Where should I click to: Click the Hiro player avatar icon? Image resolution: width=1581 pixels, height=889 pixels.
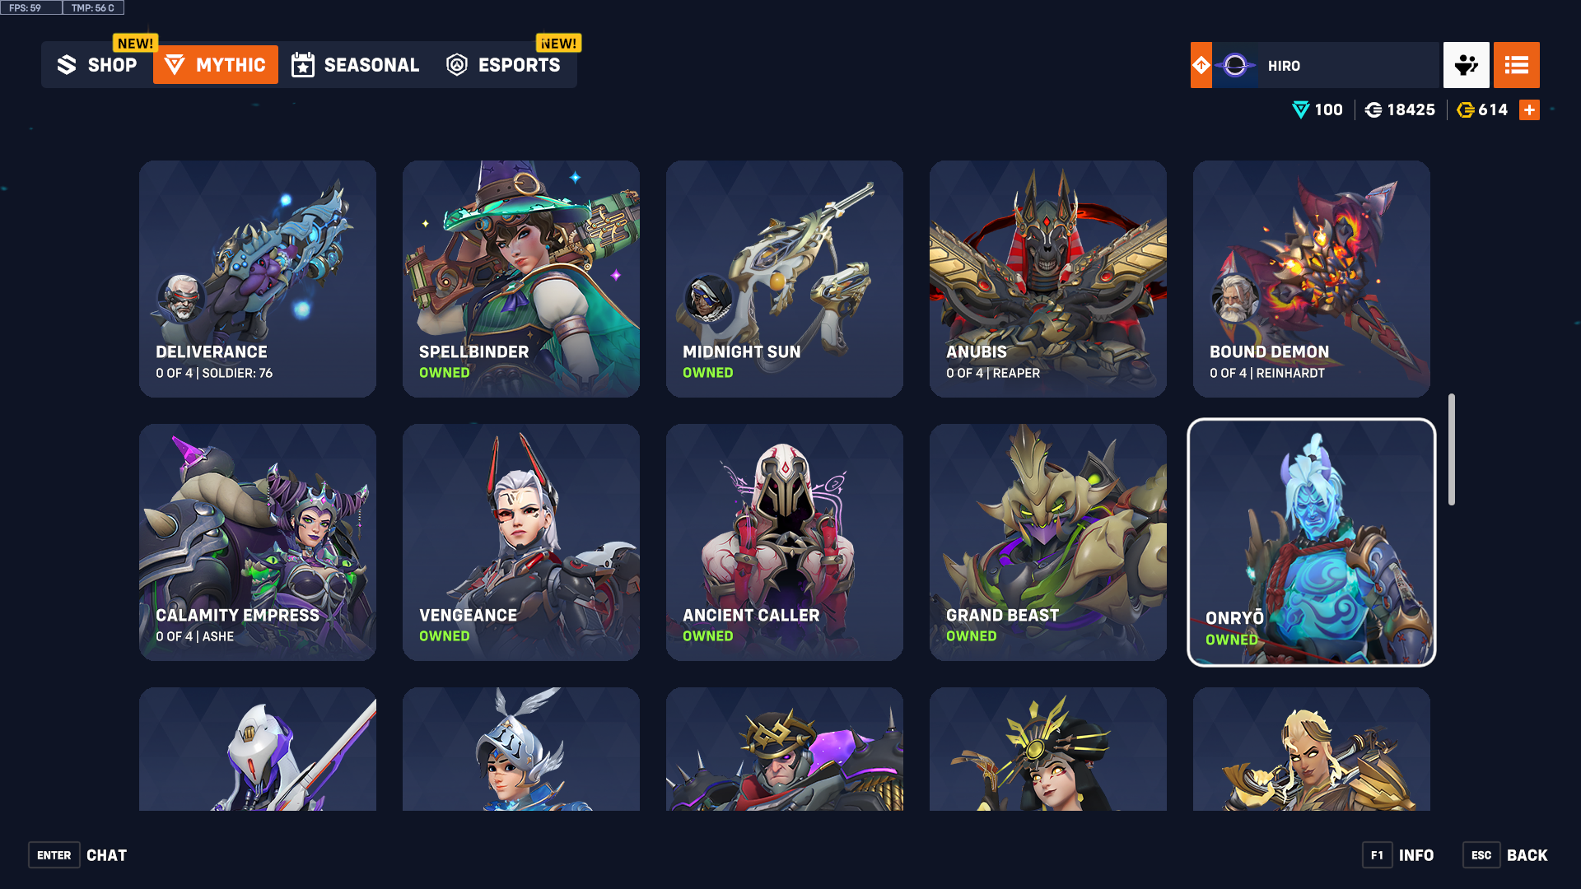point(1234,65)
